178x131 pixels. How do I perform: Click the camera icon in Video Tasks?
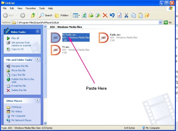coord(8,43)
